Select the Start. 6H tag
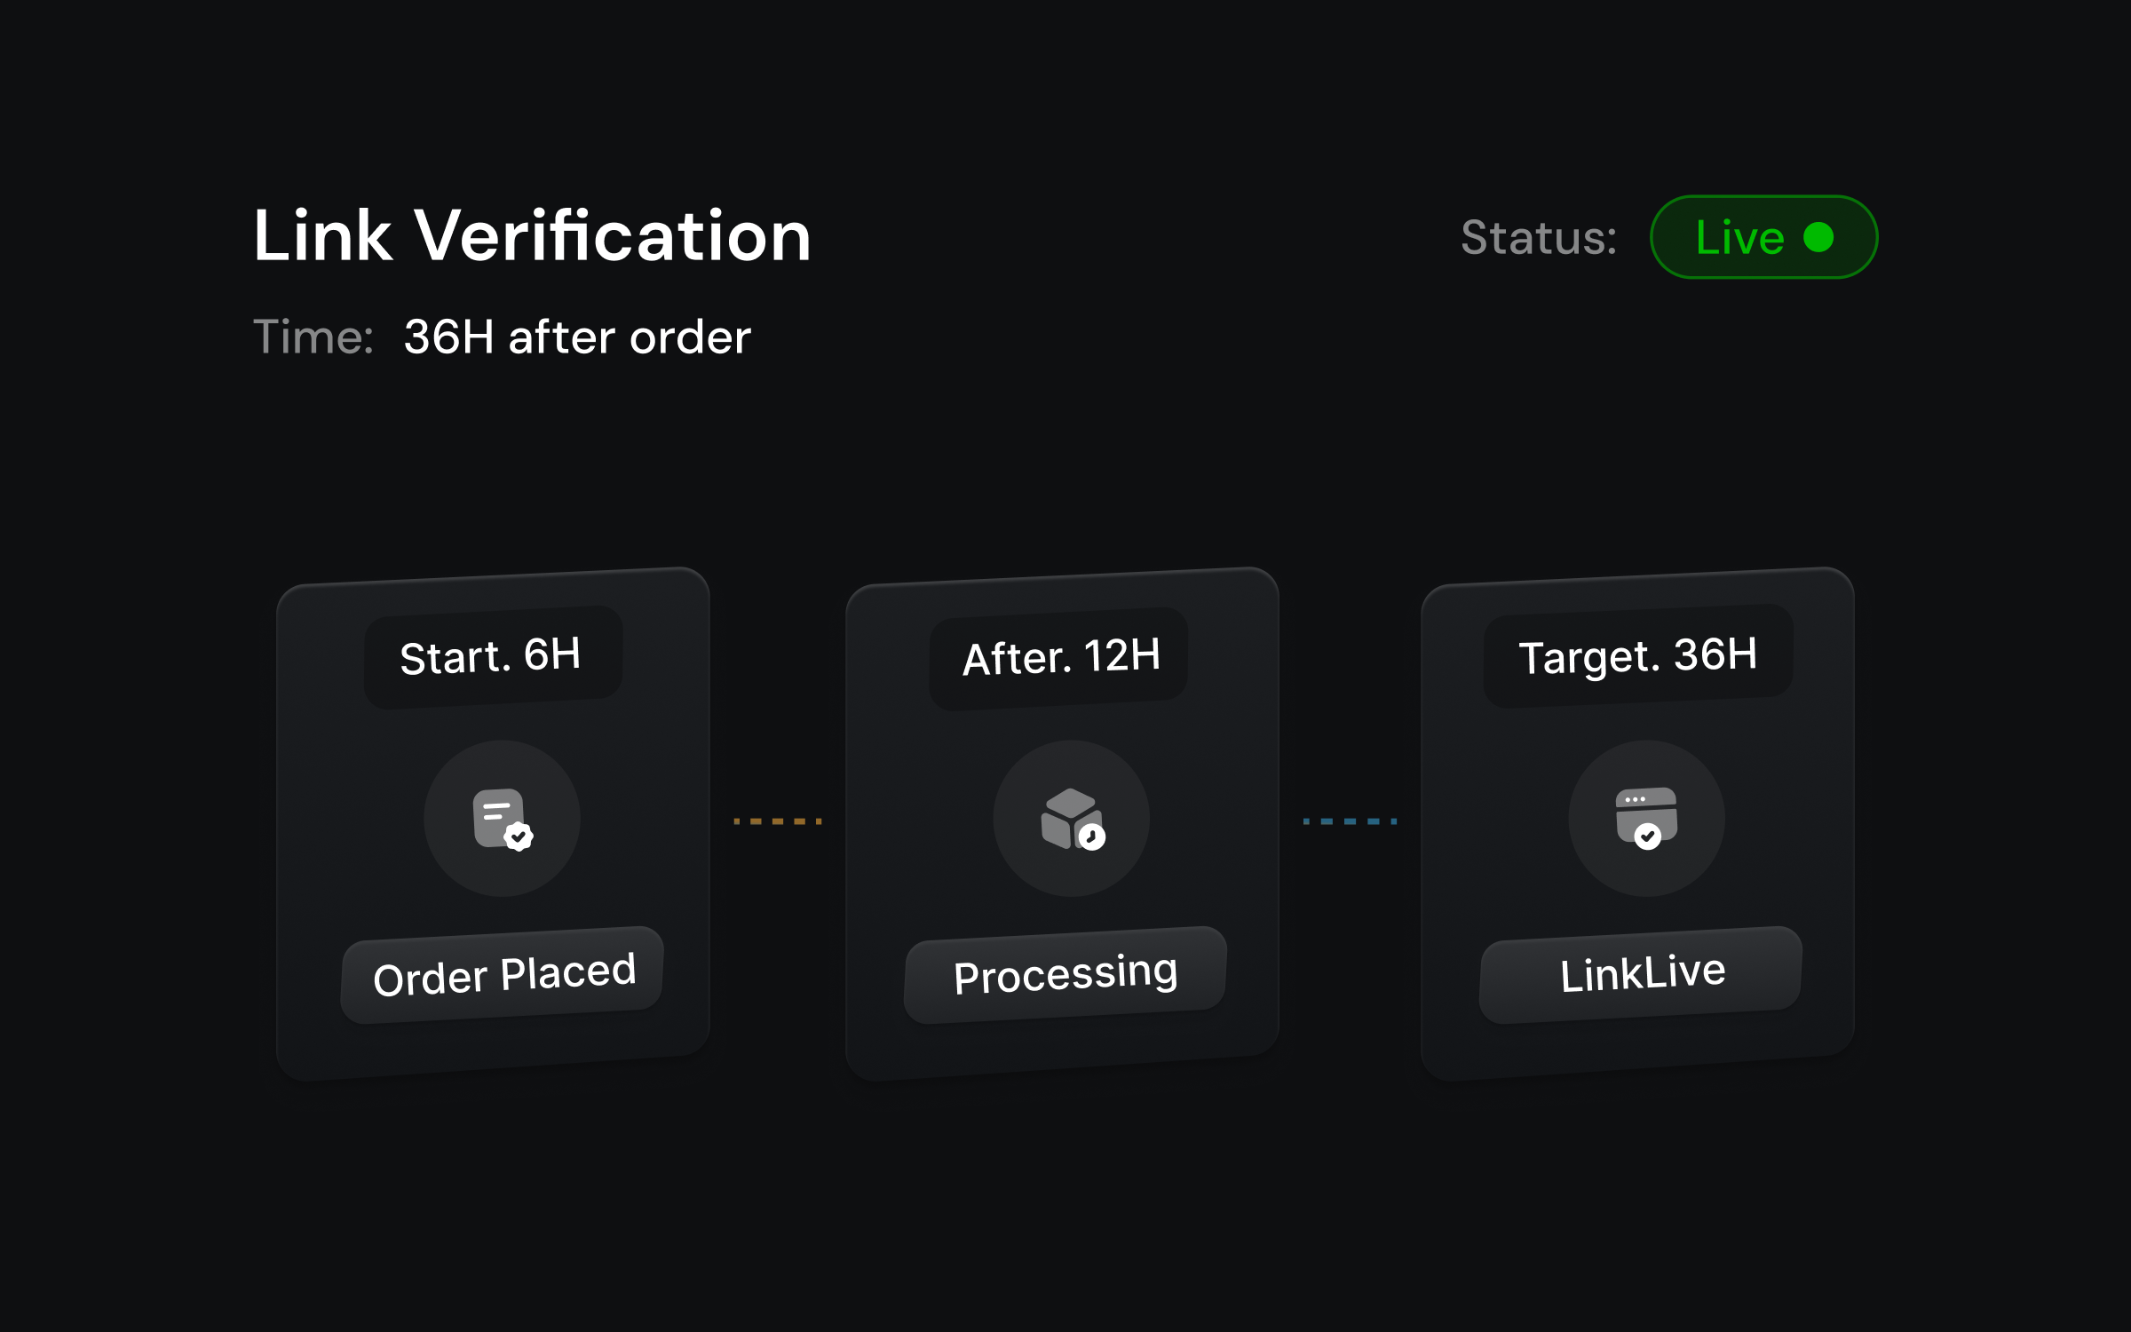This screenshot has height=1332, width=2131. pyautogui.click(x=492, y=656)
